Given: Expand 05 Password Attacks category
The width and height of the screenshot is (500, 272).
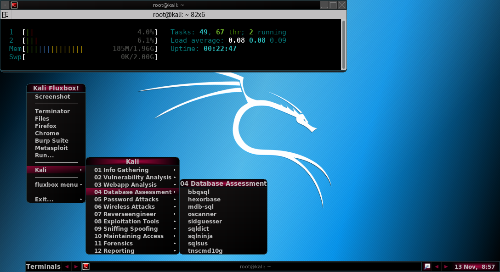Looking at the screenshot, I should point(133,199).
